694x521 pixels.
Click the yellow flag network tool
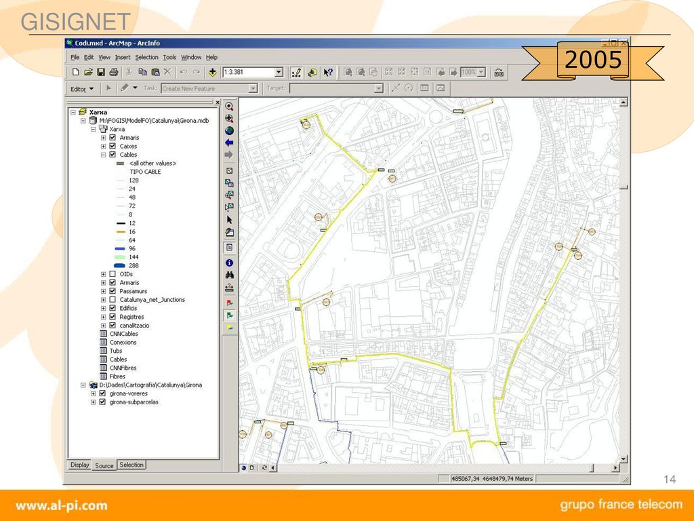pos(229,328)
